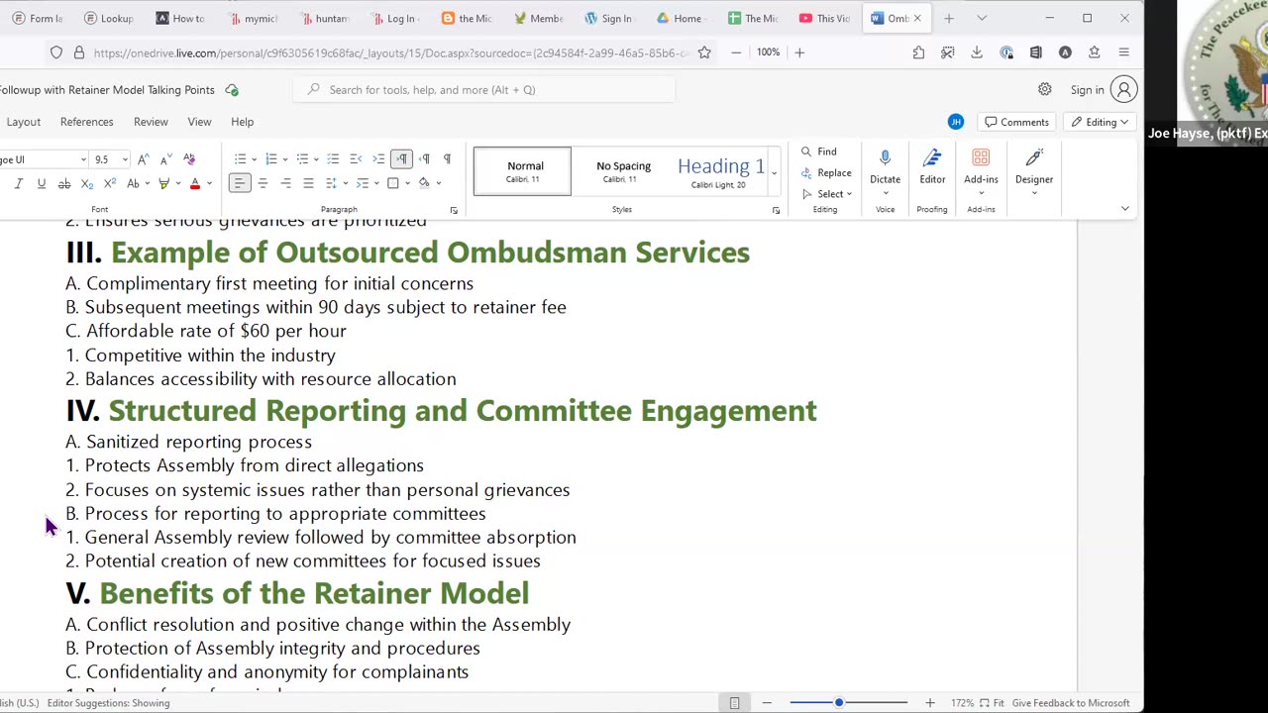Collapse the ribbon with the chevron

point(1124,209)
